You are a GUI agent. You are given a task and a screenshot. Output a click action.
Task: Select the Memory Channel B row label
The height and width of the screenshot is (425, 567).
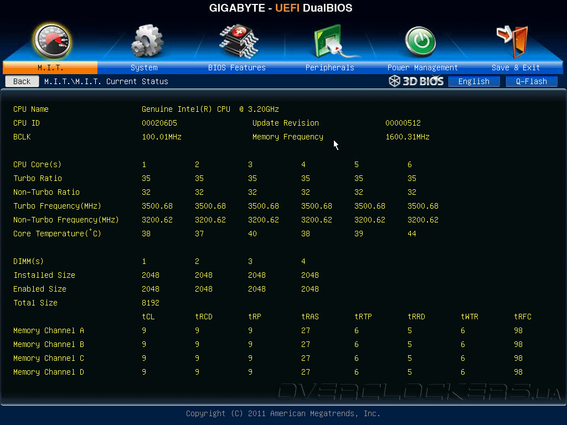[x=49, y=344]
